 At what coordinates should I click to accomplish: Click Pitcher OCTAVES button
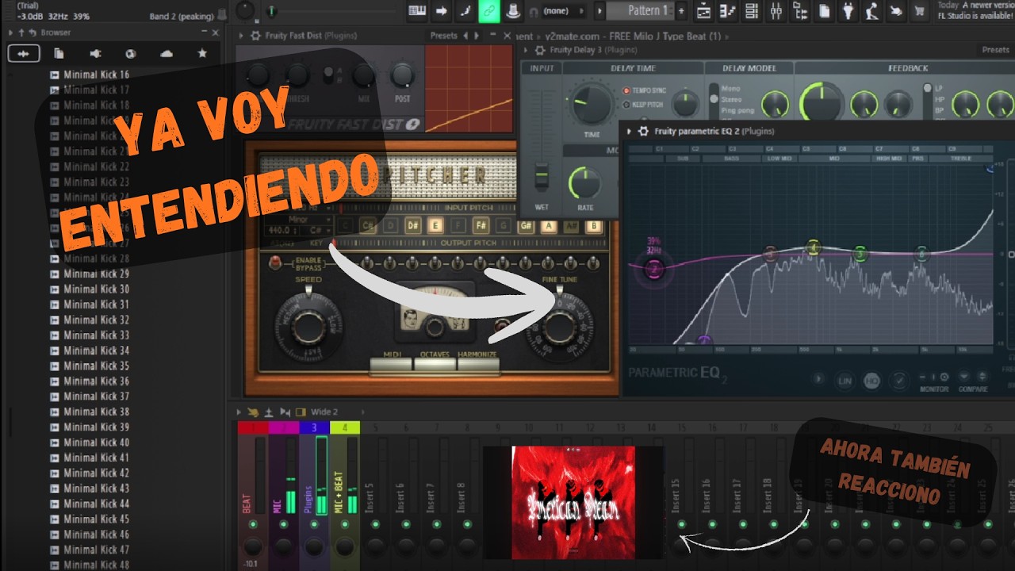point(435,364)
